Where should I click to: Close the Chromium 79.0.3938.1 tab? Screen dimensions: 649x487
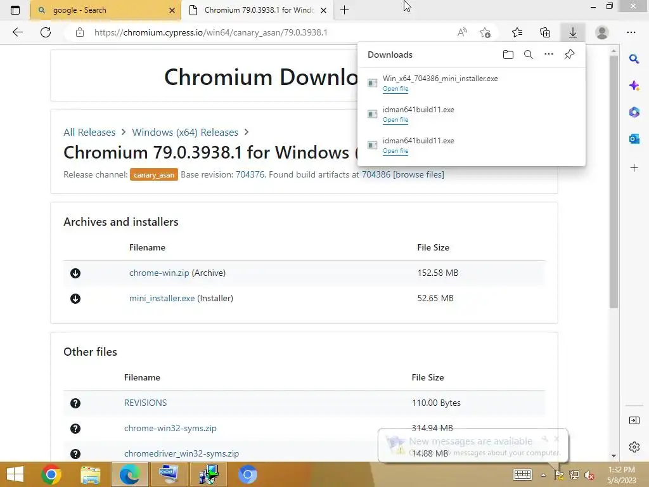pyautogui.click(x=324, y=10)
